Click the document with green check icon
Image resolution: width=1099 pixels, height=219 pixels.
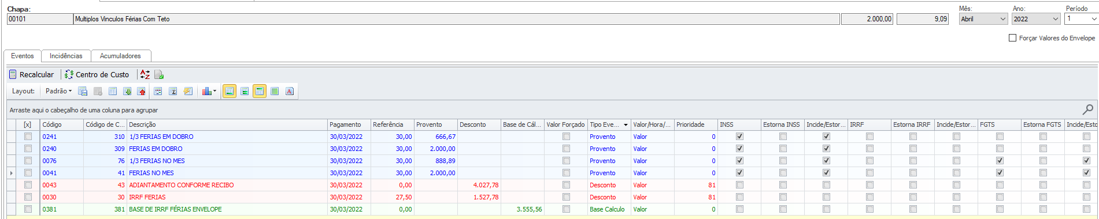[159, 74]
